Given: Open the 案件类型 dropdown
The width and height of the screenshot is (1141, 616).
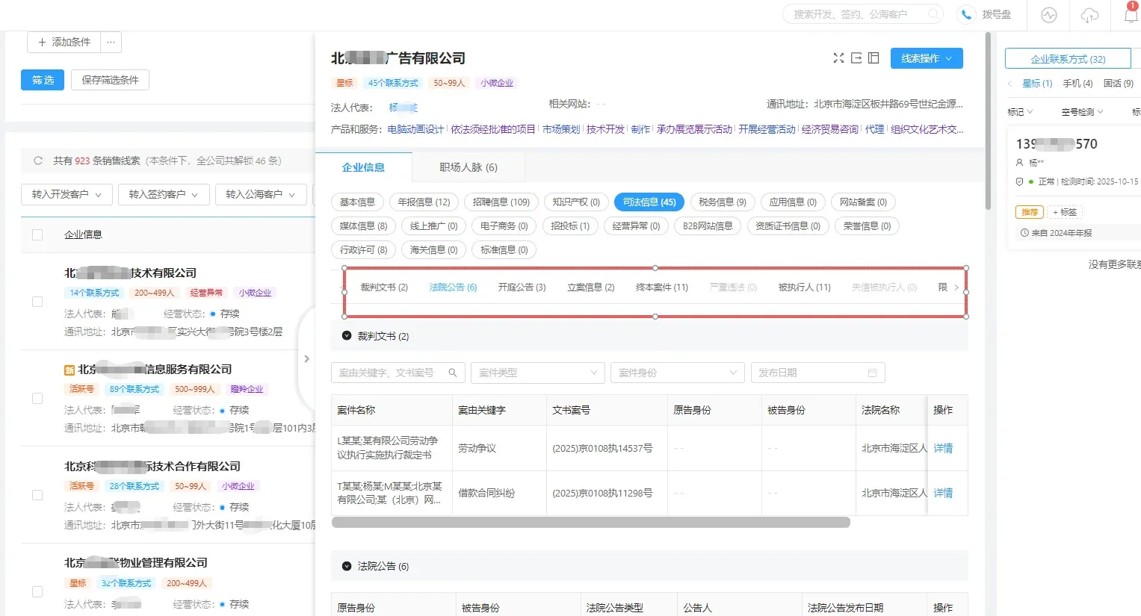Looking at the screenshot, I should point(538,373).
